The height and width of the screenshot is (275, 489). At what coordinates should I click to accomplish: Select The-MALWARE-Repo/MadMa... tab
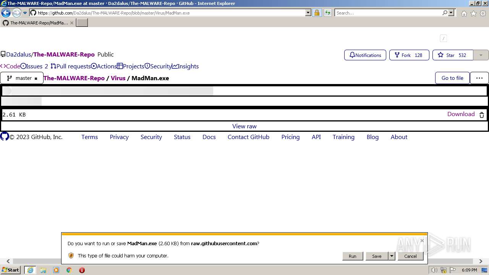[37, 23]
